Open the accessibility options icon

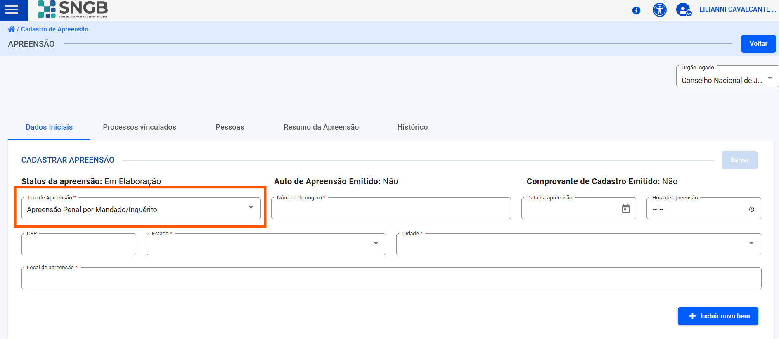click(x=659, y=9)
